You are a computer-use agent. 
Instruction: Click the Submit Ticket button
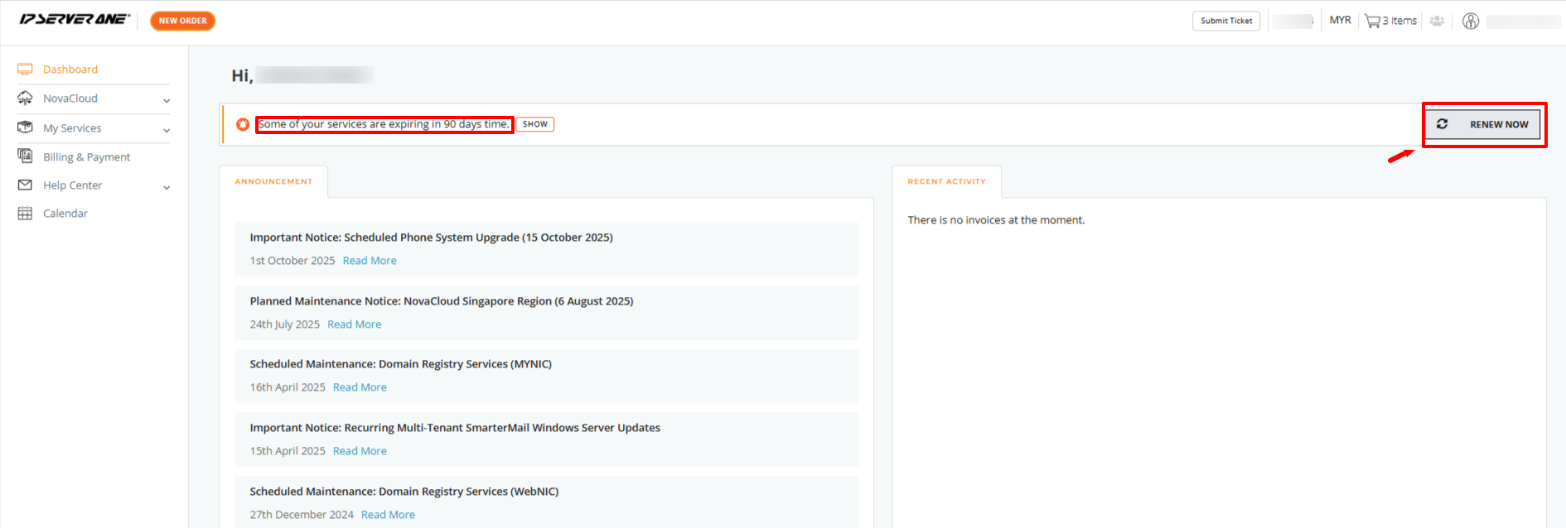(x=1225, y=21)
